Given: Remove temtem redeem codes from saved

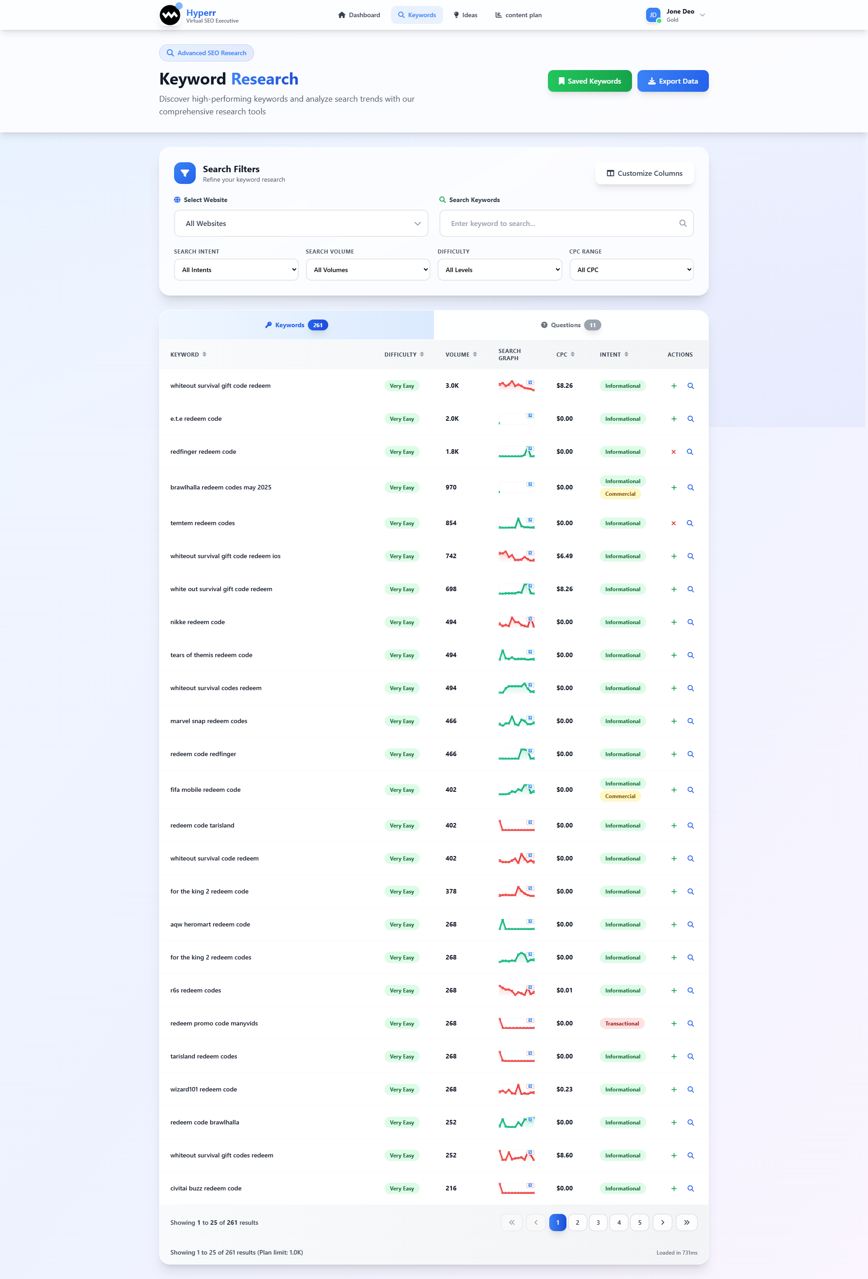Looking at the screenshot, I should coord(673,523).
